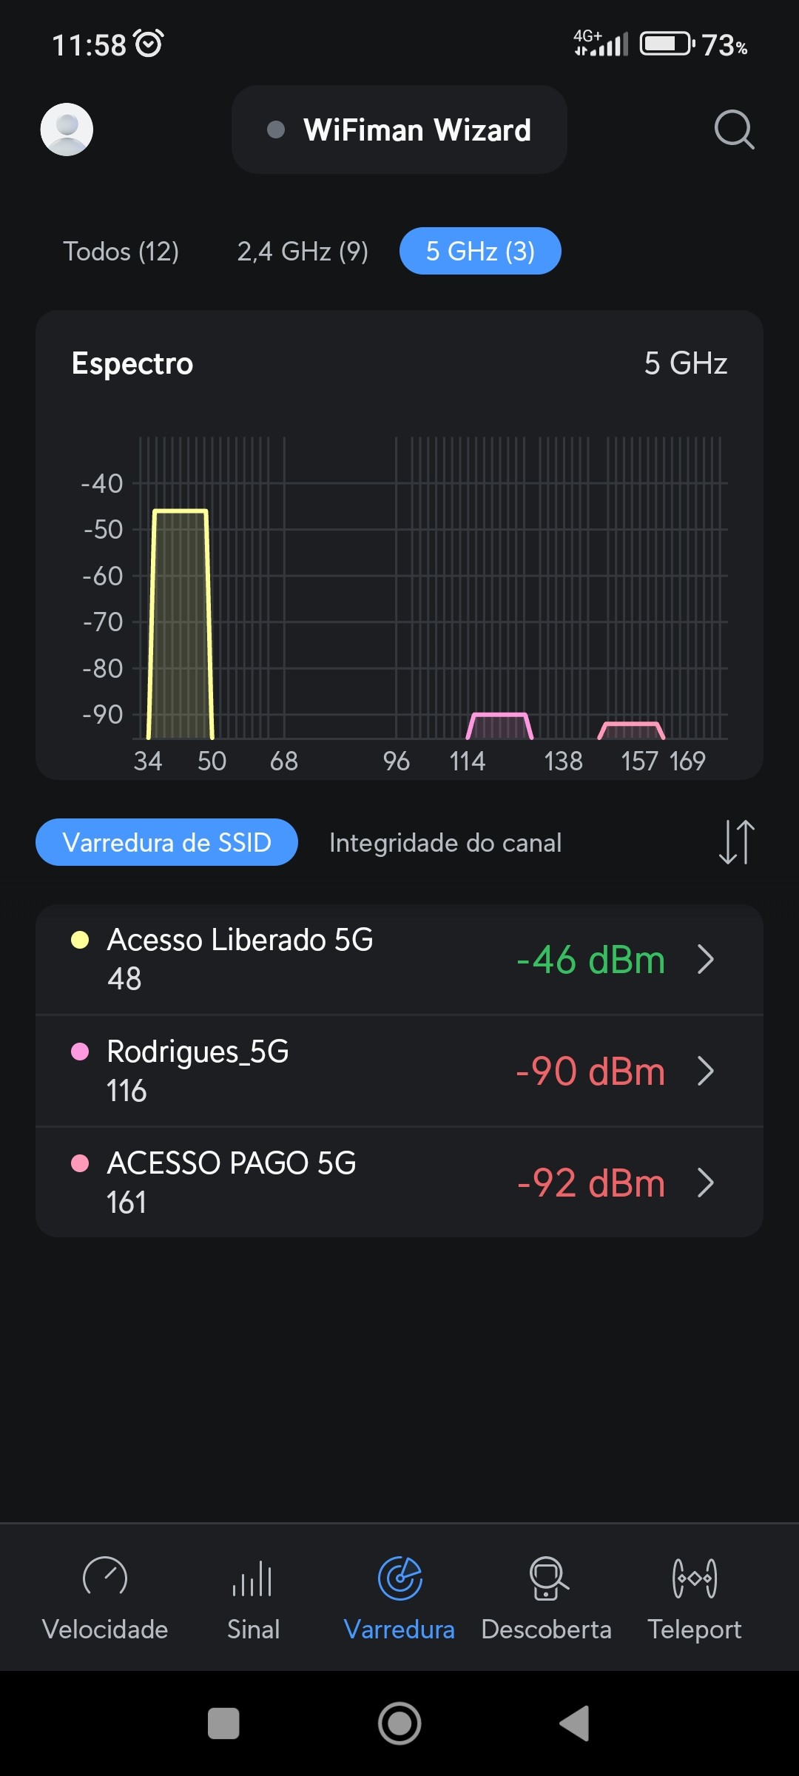
Task: Switch to the Todos (12) filter
Action: pos(121,252)
